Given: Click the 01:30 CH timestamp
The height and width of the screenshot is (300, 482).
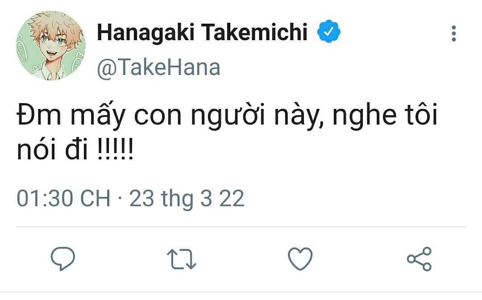Looking at the screenshot, I should coord(63,198).
